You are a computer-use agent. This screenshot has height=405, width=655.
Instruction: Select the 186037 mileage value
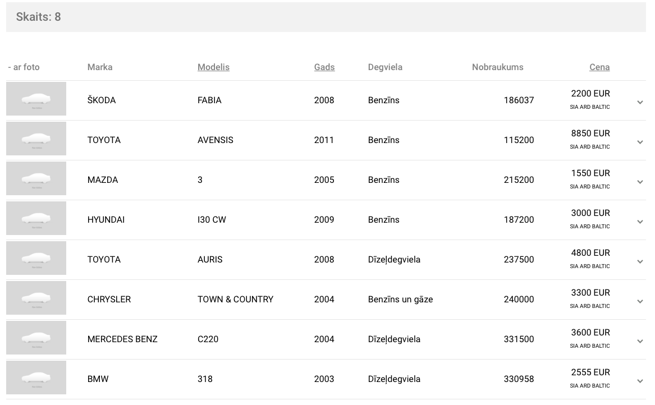point(519,100)
